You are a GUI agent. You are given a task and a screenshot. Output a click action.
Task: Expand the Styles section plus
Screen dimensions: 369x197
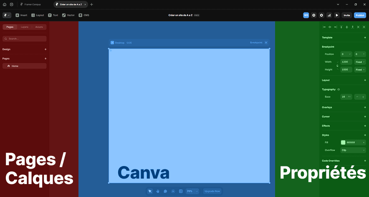click(x=365, y=135)
